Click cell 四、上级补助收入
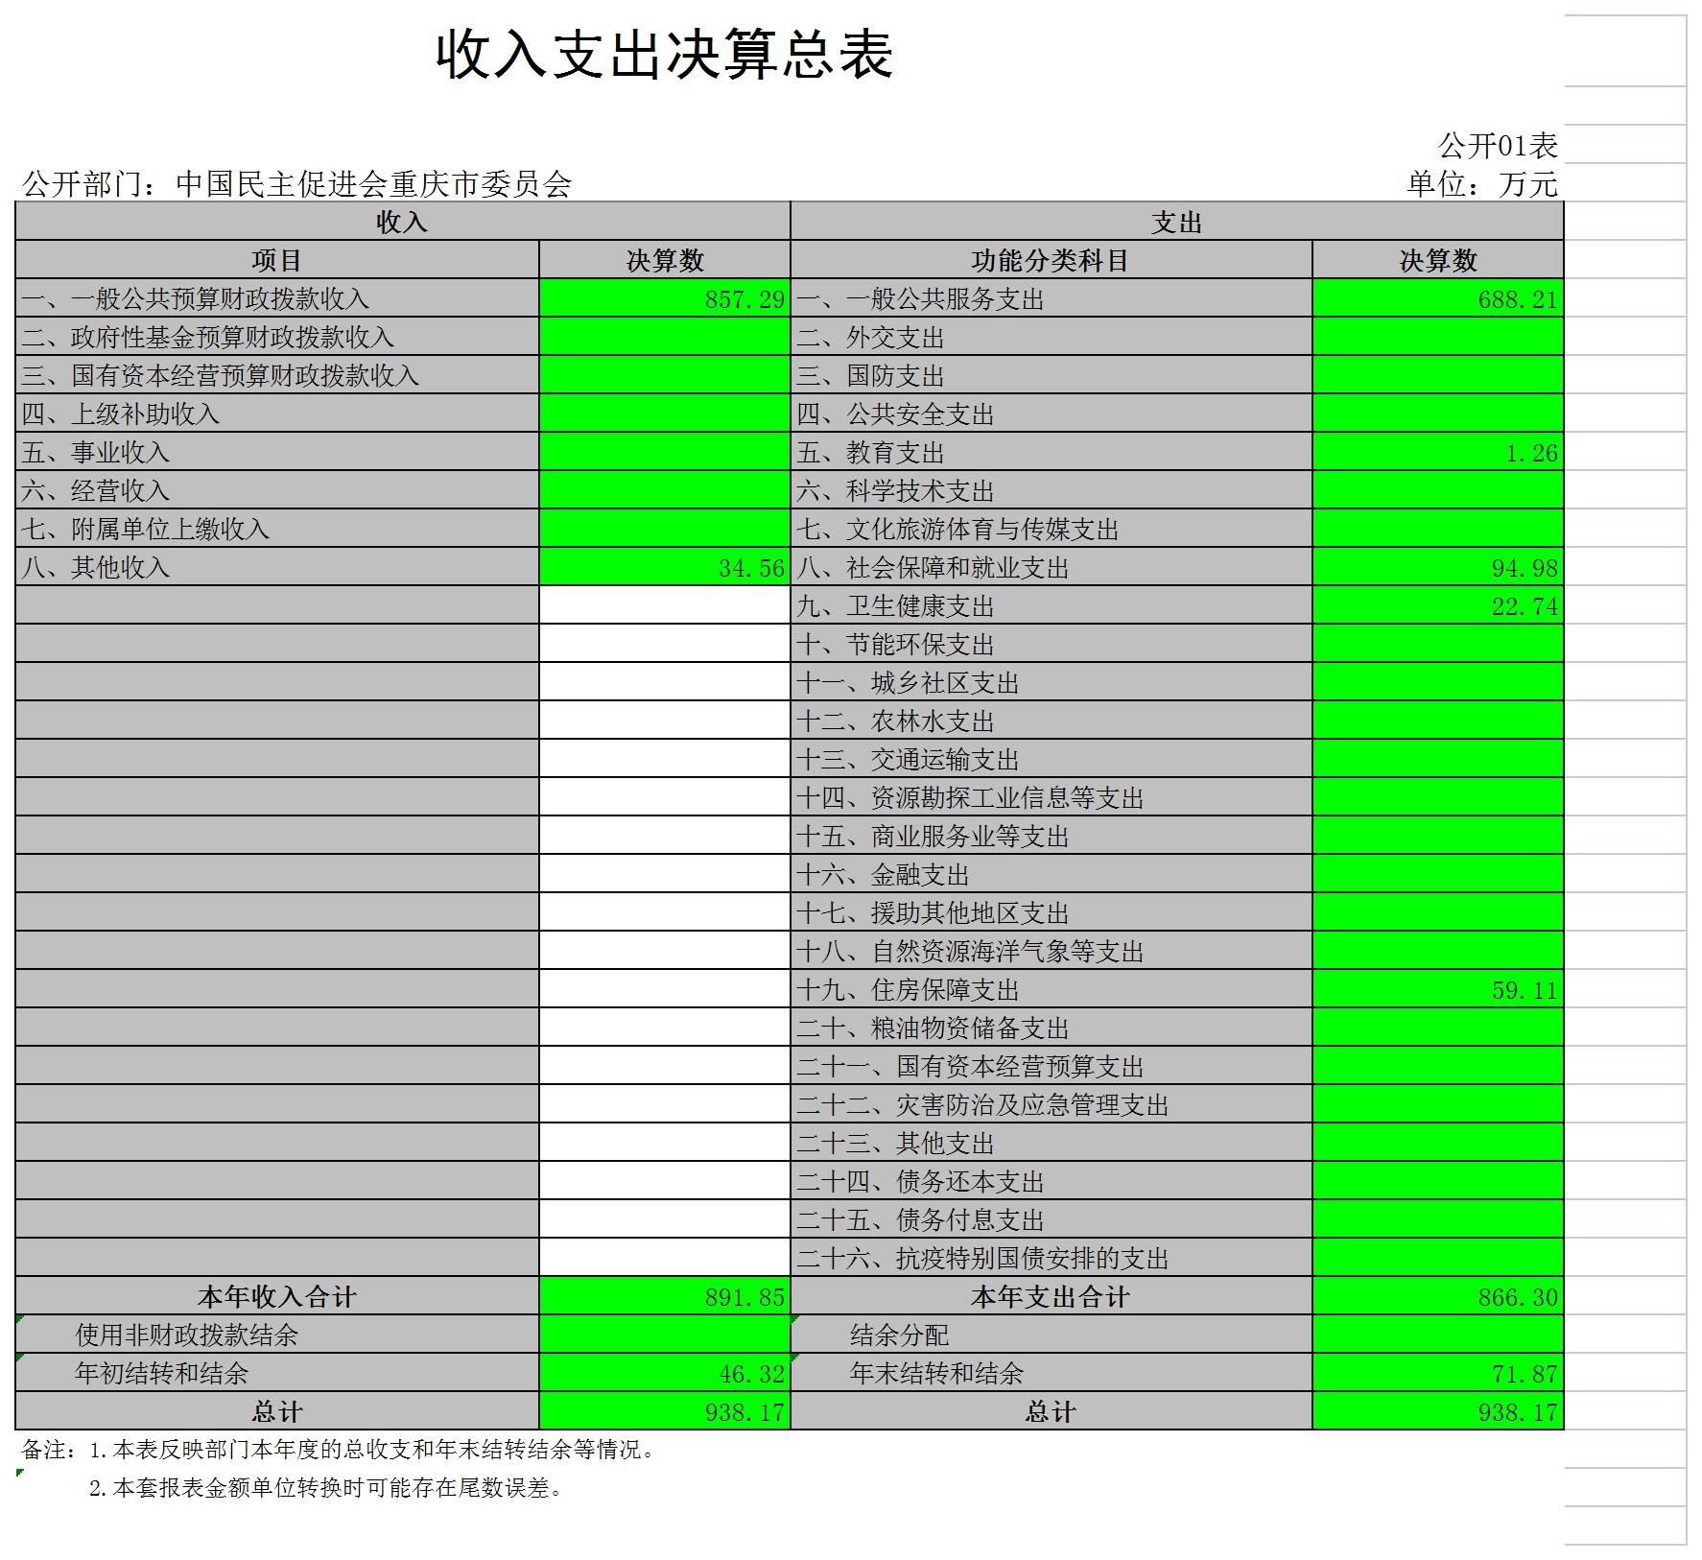This screenshot has width=1702, height=1560. point(277,414)
